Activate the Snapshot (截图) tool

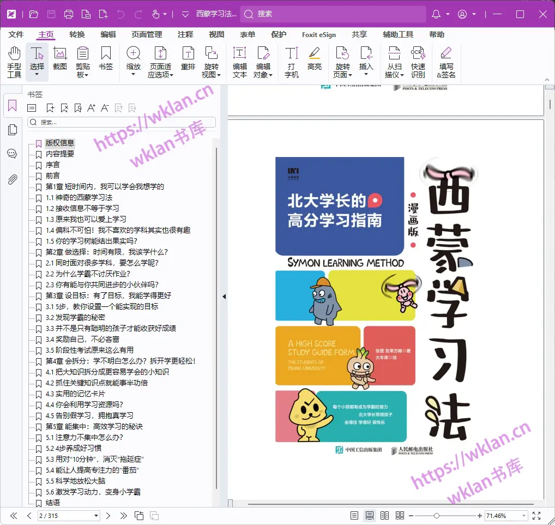point(60,60)
